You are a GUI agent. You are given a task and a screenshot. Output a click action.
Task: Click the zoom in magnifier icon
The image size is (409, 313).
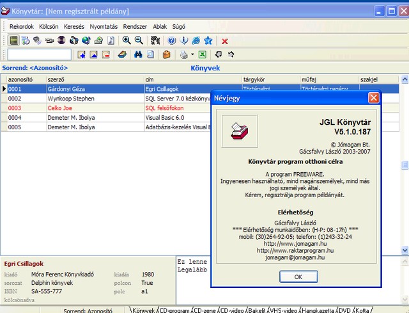(x=127, y=40)
